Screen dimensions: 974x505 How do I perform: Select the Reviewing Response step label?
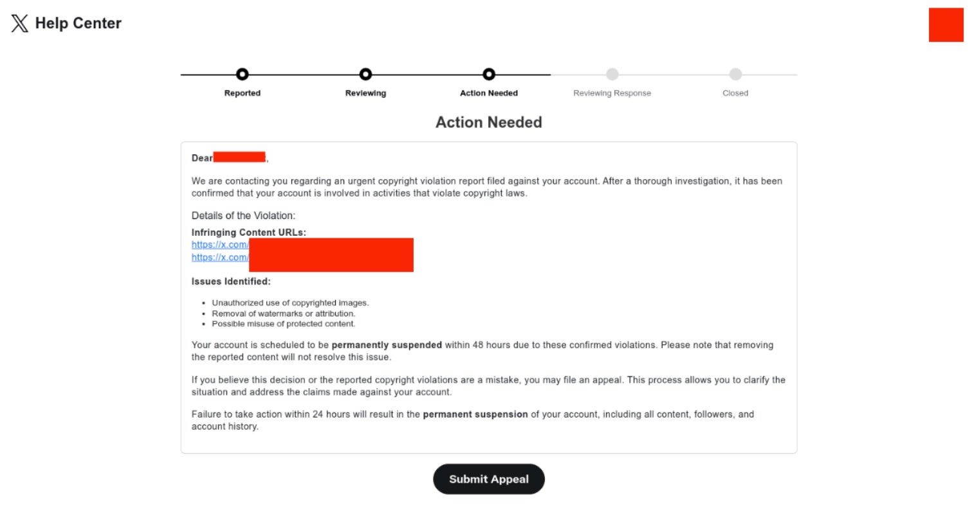[x=612, y=93]
